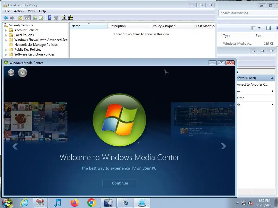Open the Finder-face icon on the taskbar
The width and height of the screenshot is (278, 208).
pyautogui.click(x=108, y=203)
